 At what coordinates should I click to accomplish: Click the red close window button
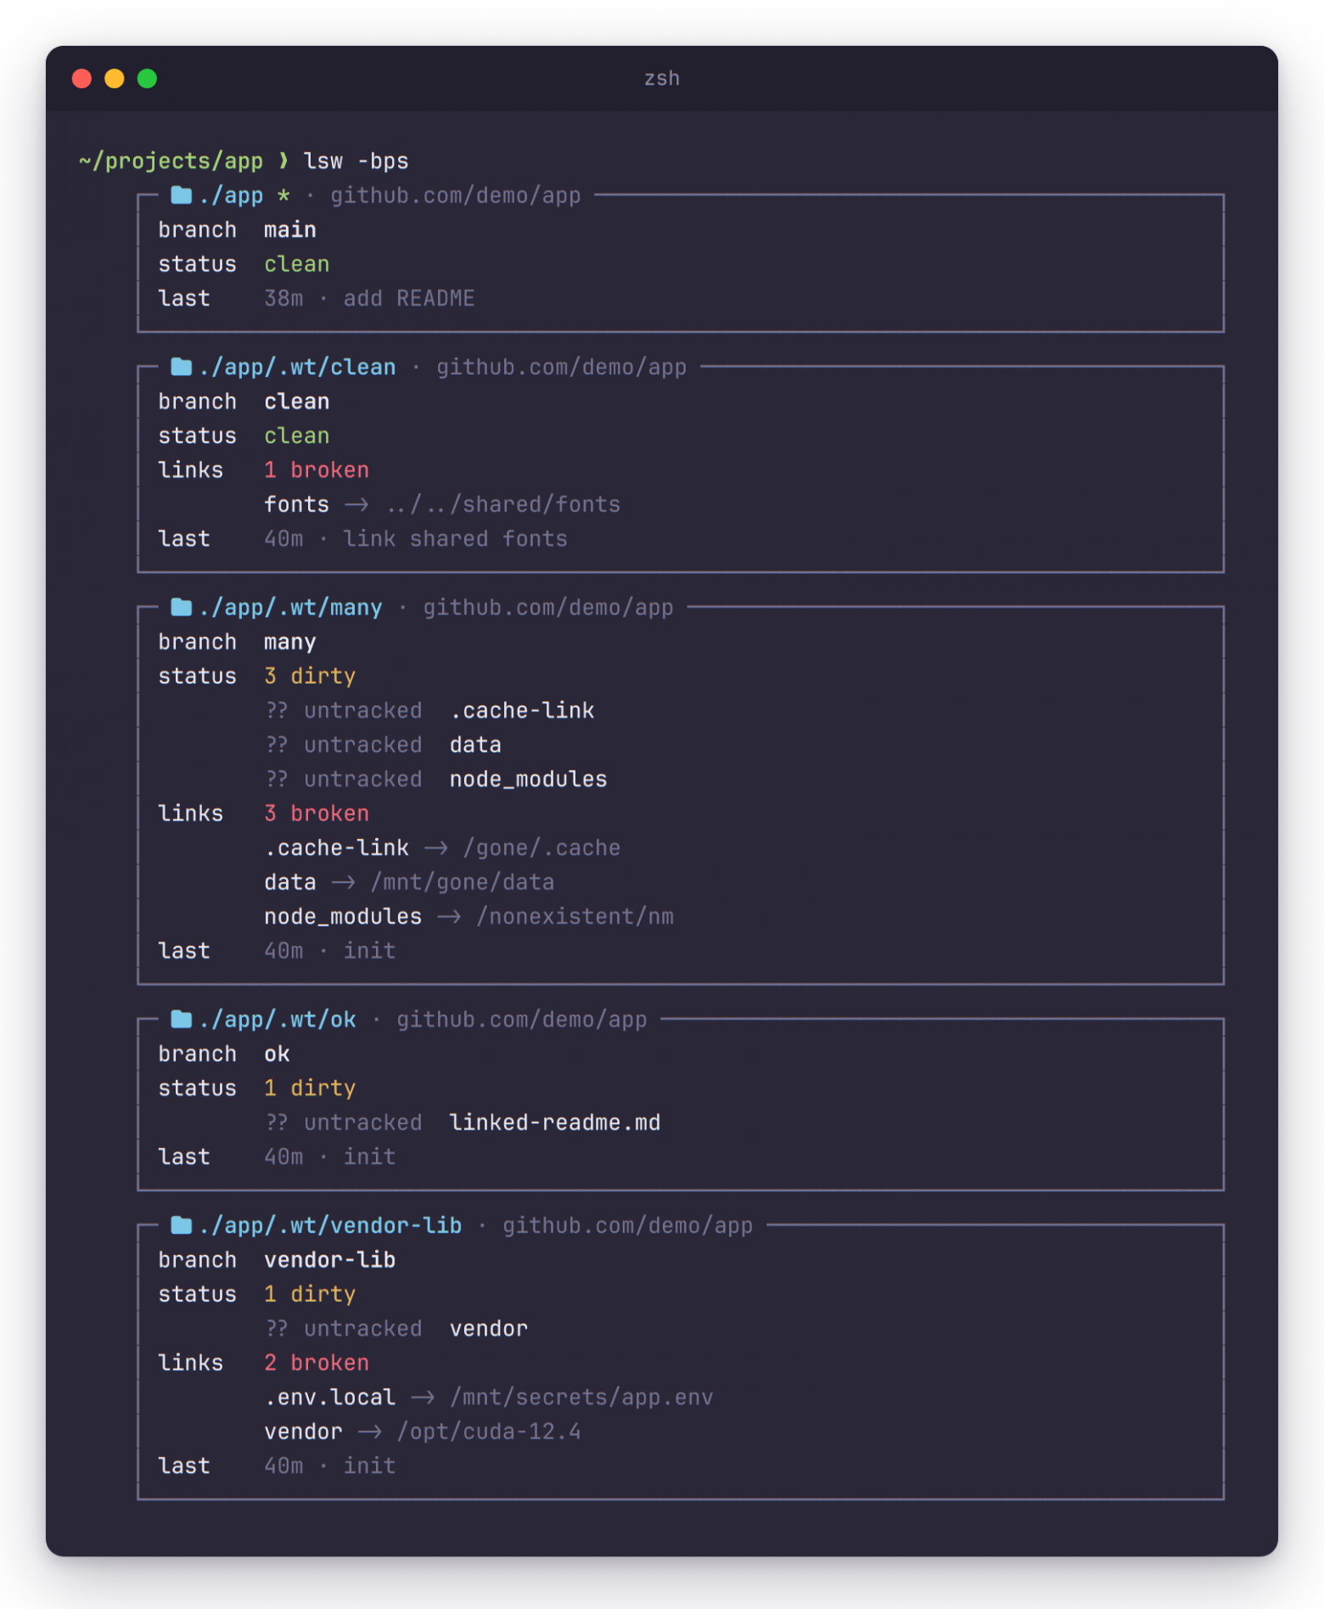click(x=81, y=78)
